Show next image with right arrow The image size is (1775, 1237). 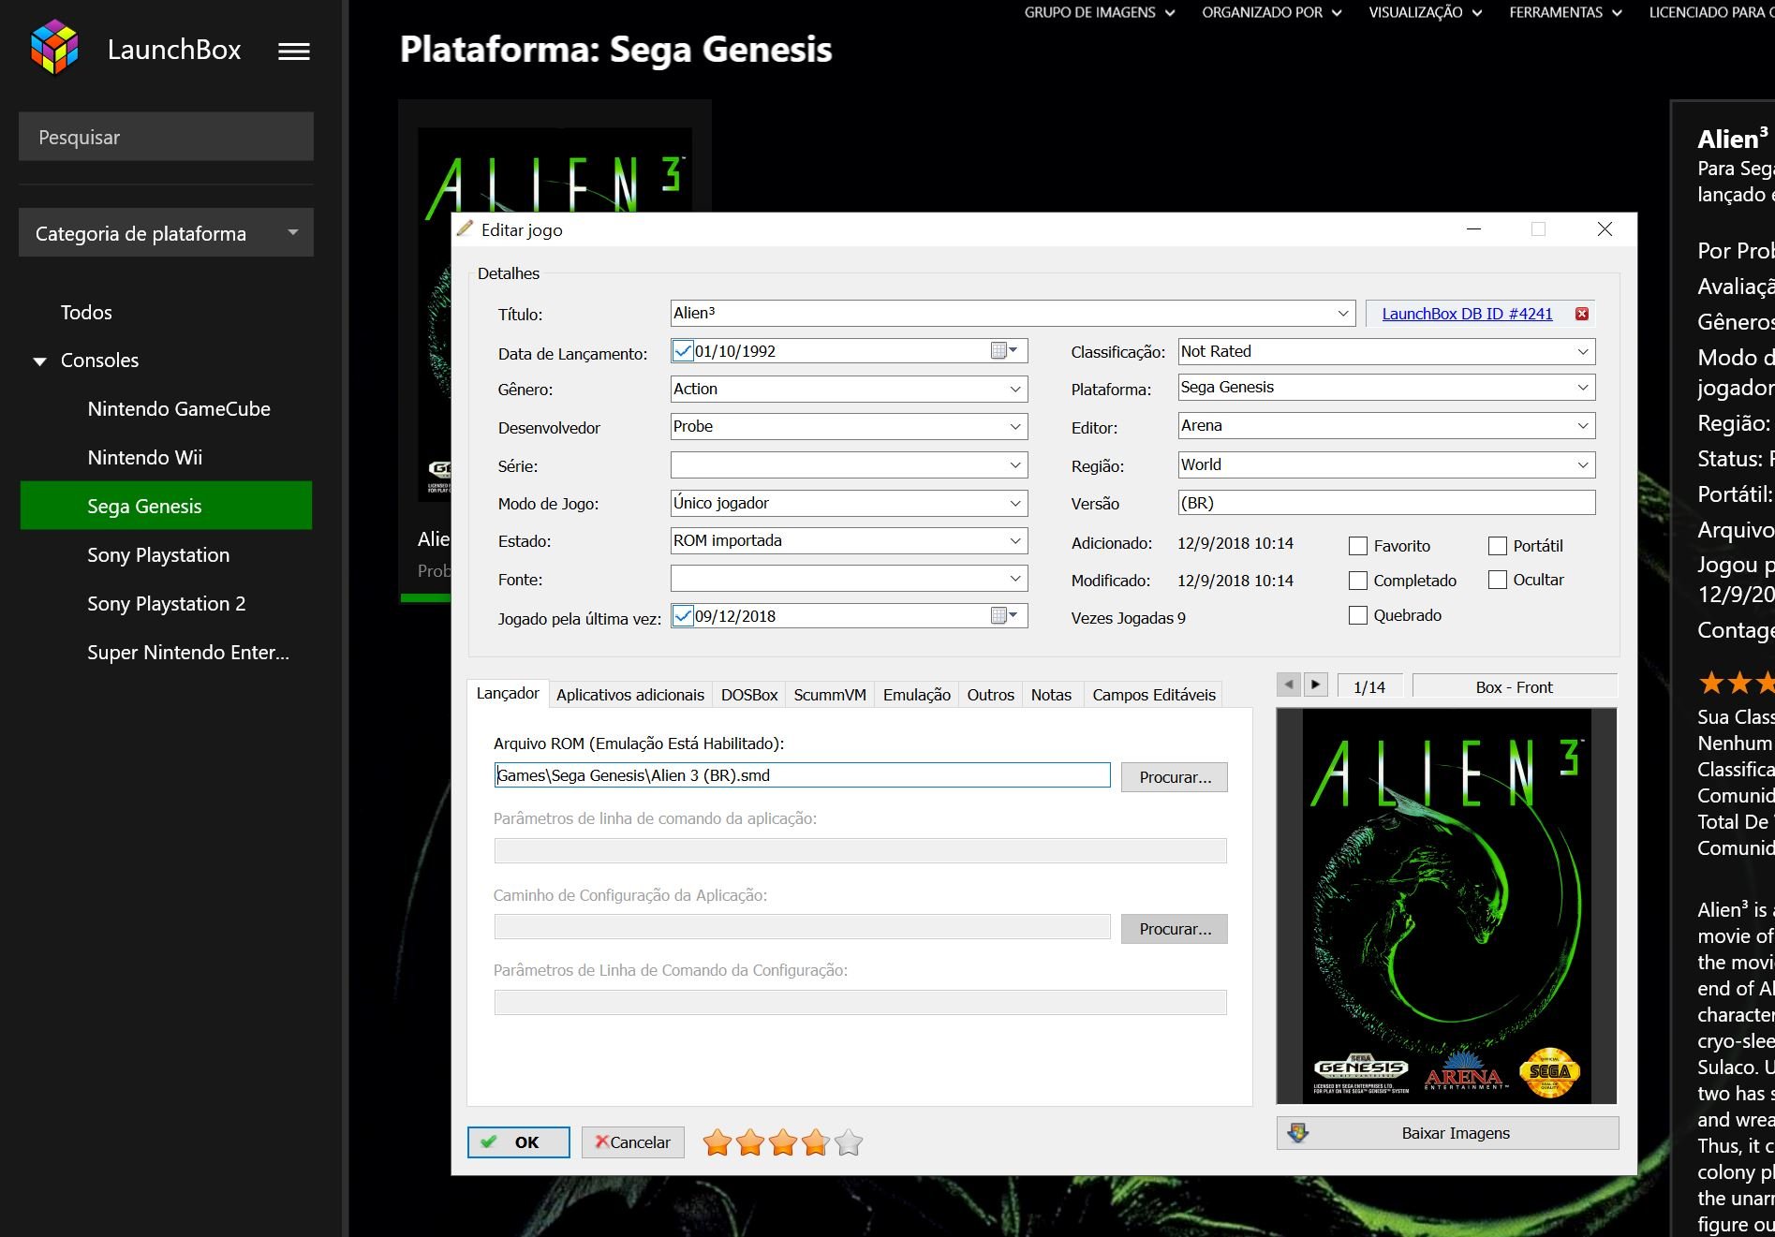click(1315, 685)
